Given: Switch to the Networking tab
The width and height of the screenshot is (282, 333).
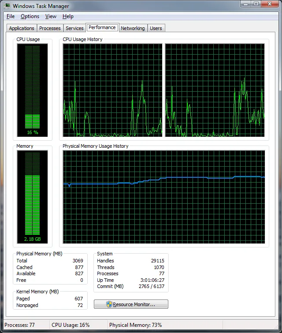Looking at the screenshot, I should coord(133,28).
